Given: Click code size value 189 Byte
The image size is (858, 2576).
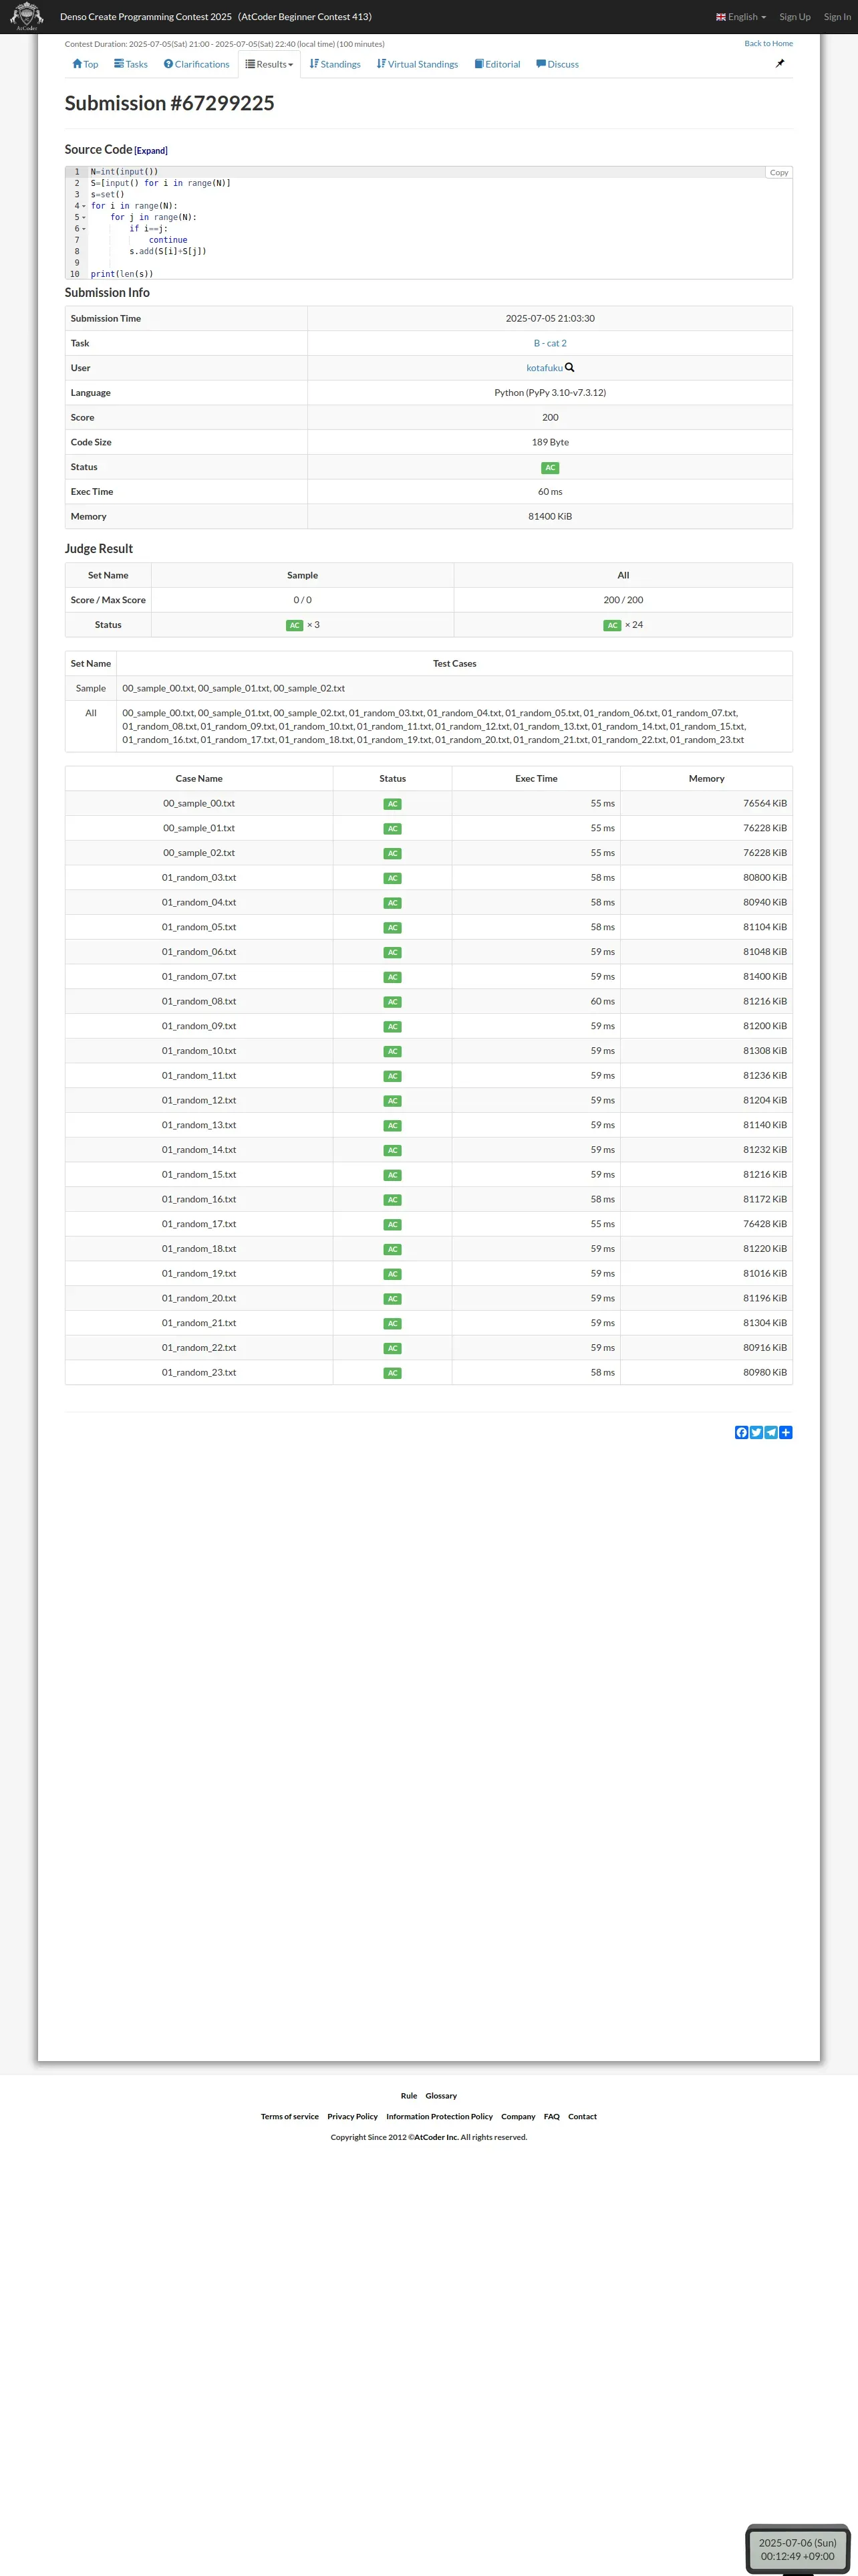Looking at the screenshot, I should point(551,442).
